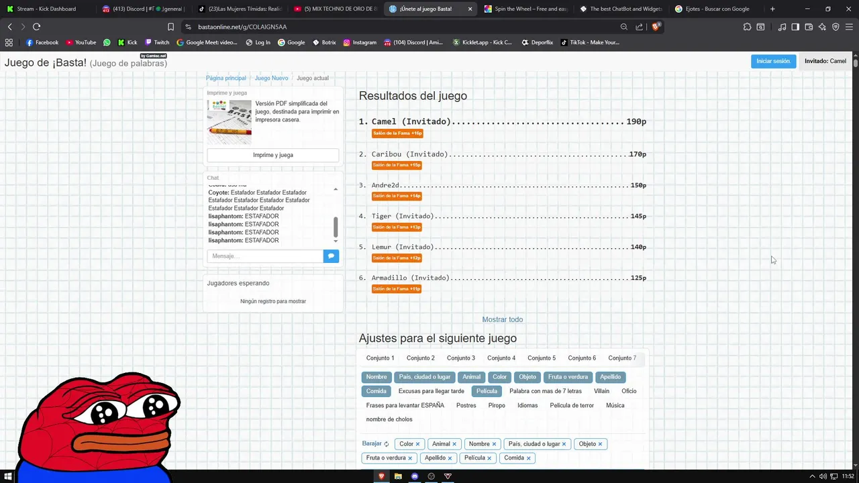Enable Excusas para llegar tarde category
This screenshot has width=859, height=483.
[432, 391]
